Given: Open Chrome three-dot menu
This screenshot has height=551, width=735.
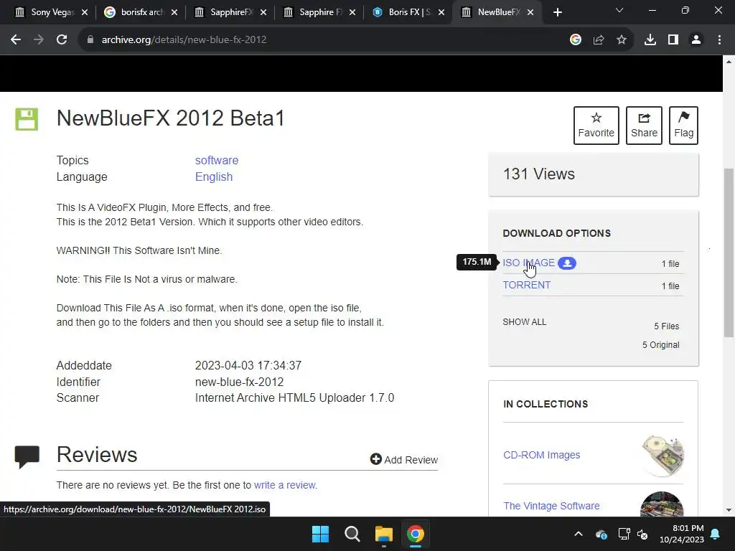Looking at the screenshot, I should 719,40.
